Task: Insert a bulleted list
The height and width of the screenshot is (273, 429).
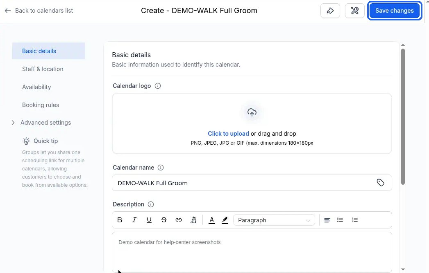Action: [340, 220]
